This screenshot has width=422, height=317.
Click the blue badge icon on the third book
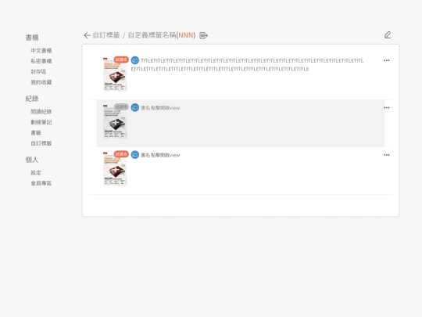135,155
